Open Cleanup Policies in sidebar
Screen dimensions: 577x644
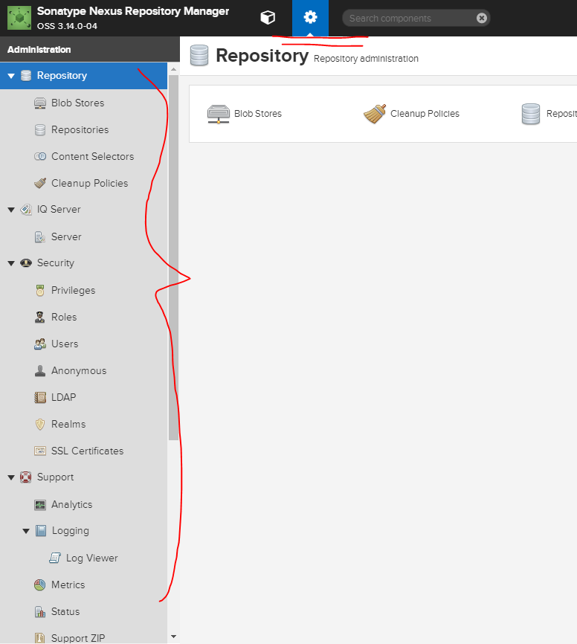pos(89,183)
